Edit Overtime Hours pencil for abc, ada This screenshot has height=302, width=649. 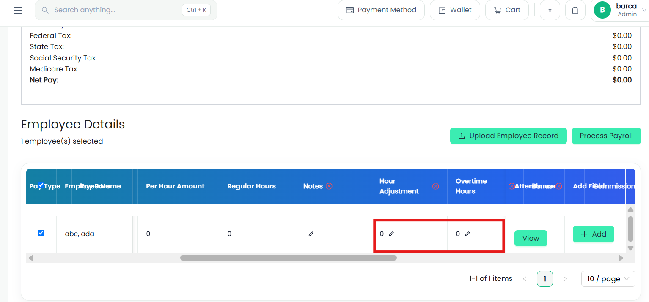(x=467, y=234)
